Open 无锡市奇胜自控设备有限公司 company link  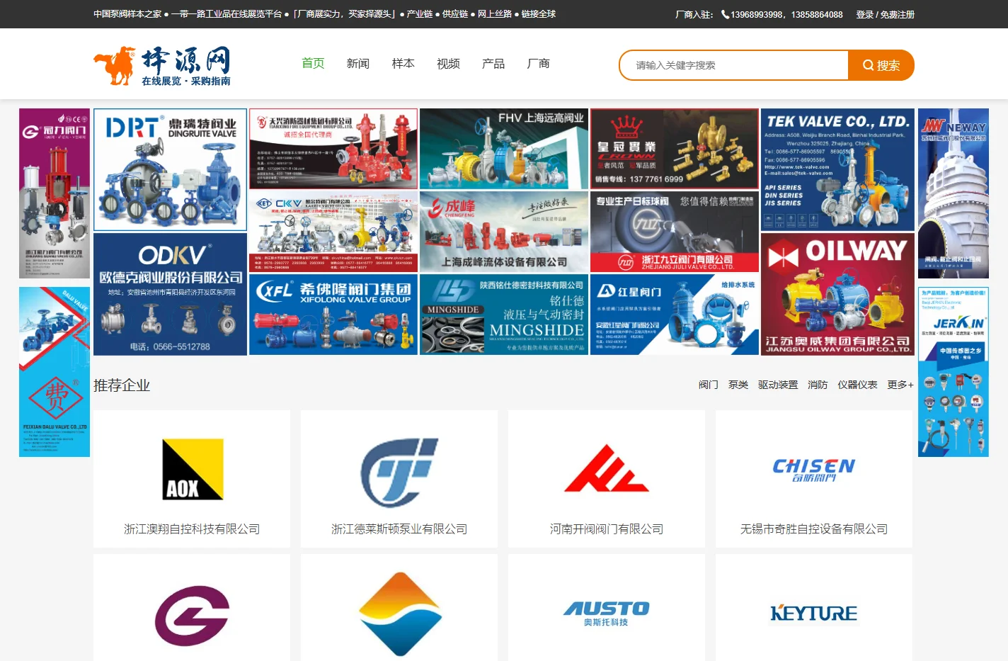pos(814,529)
